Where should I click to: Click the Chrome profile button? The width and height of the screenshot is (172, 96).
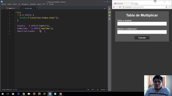click(x=155, y=1)
